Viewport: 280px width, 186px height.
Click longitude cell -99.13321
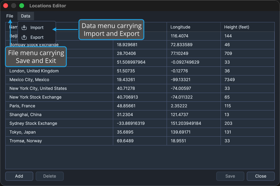194,80
